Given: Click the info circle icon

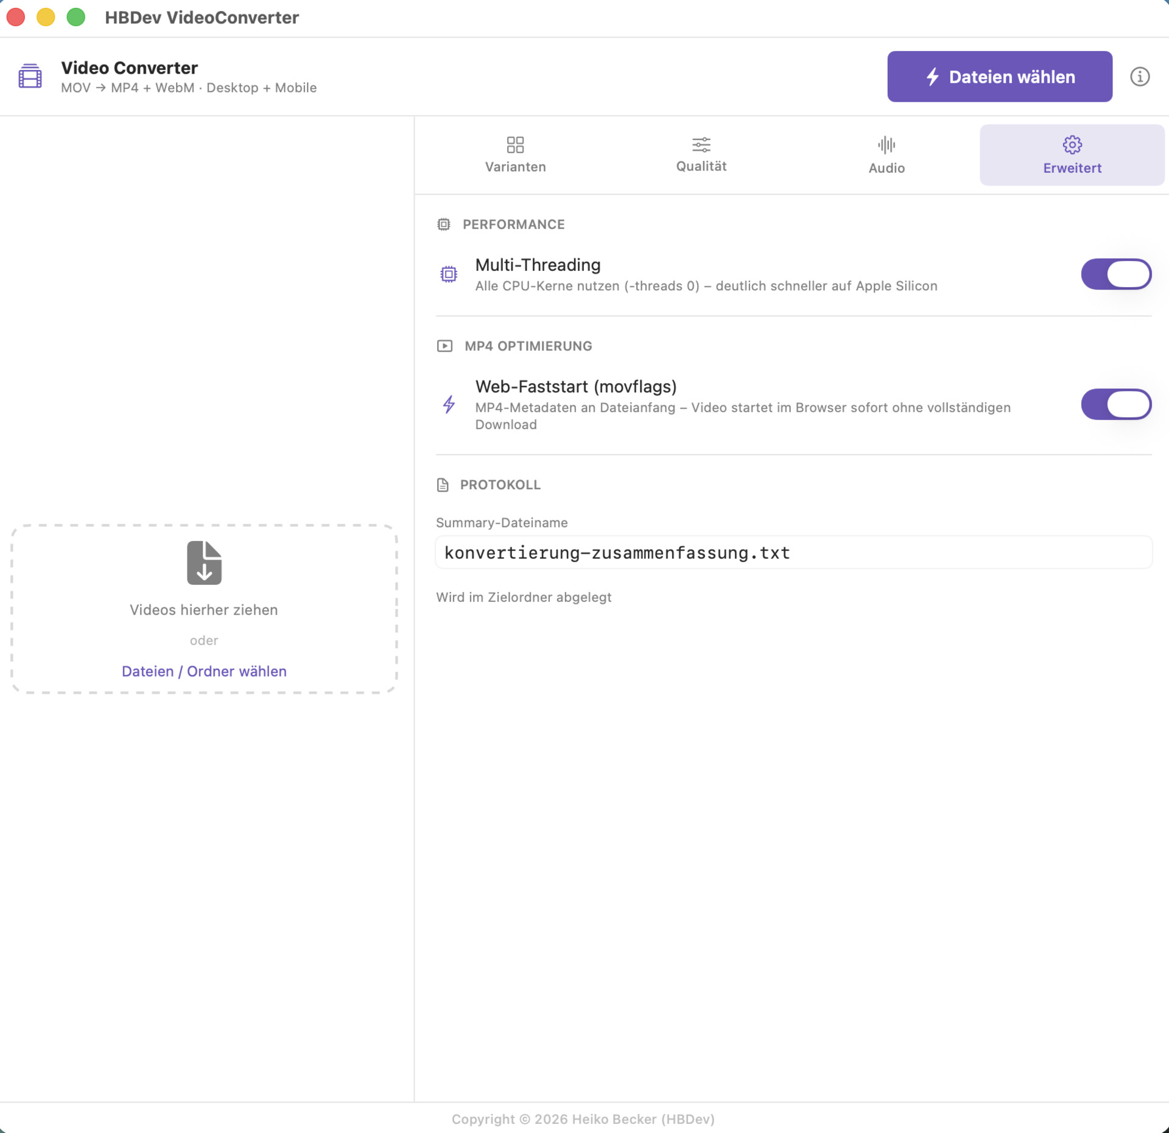Looking at the screenshot, I should tap(1140, 77).
